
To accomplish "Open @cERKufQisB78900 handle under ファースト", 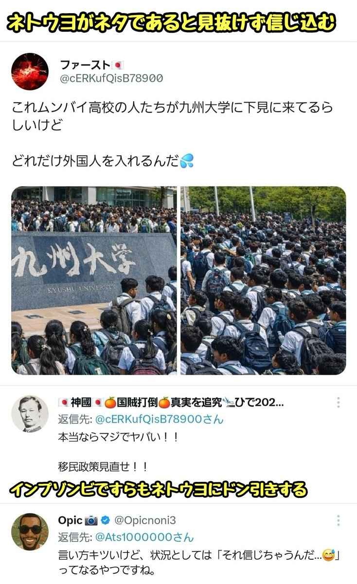I will (111, 78).
